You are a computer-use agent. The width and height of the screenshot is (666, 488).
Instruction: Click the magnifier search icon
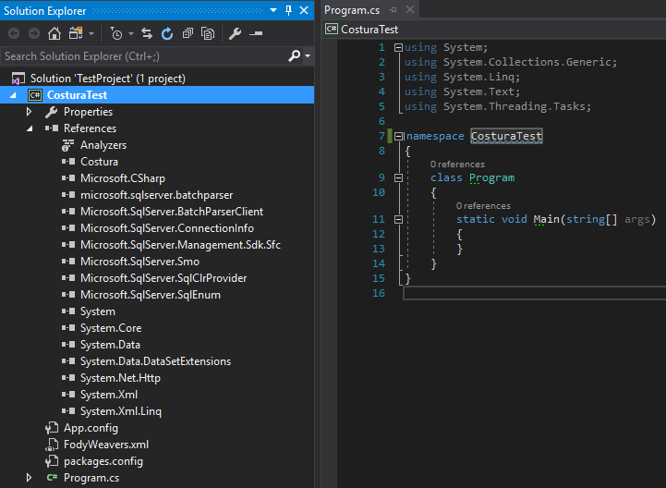pos(294,55)
